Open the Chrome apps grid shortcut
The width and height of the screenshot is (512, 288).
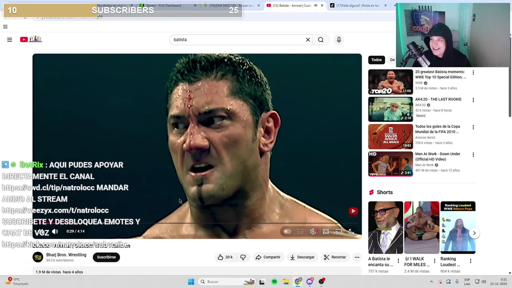click(x=5, y=27)
